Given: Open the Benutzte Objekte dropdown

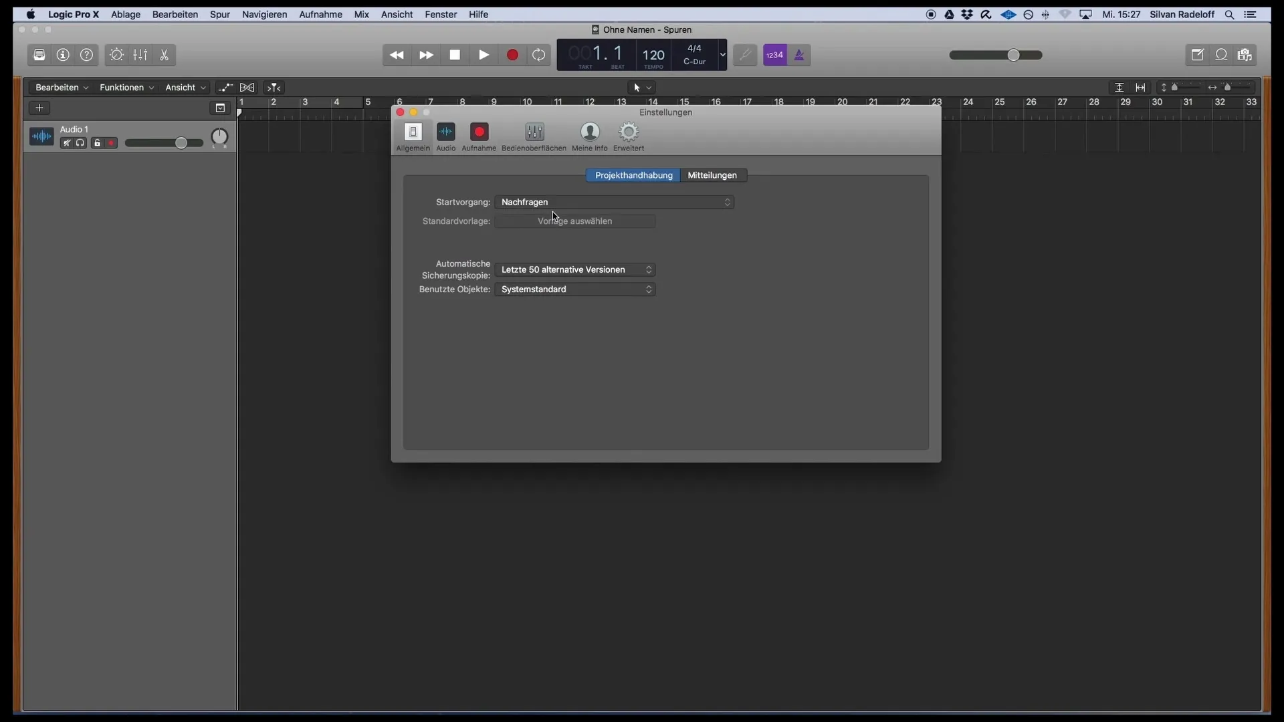Looking at the screenshot, I should coord(575,289).
